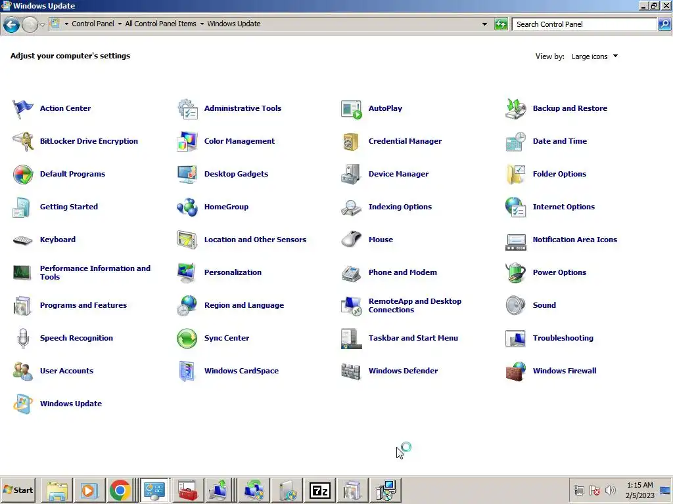
Task: Click the Internet Options globe icon
Action: pos(515,207)
